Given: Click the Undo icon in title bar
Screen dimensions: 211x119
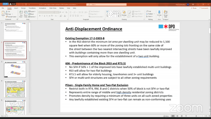Looking at the screenshot, I should point(19,4).
